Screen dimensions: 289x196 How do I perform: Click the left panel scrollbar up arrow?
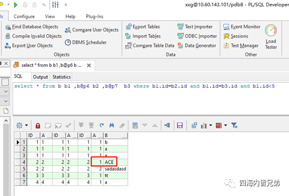click(x=6, y=121)
